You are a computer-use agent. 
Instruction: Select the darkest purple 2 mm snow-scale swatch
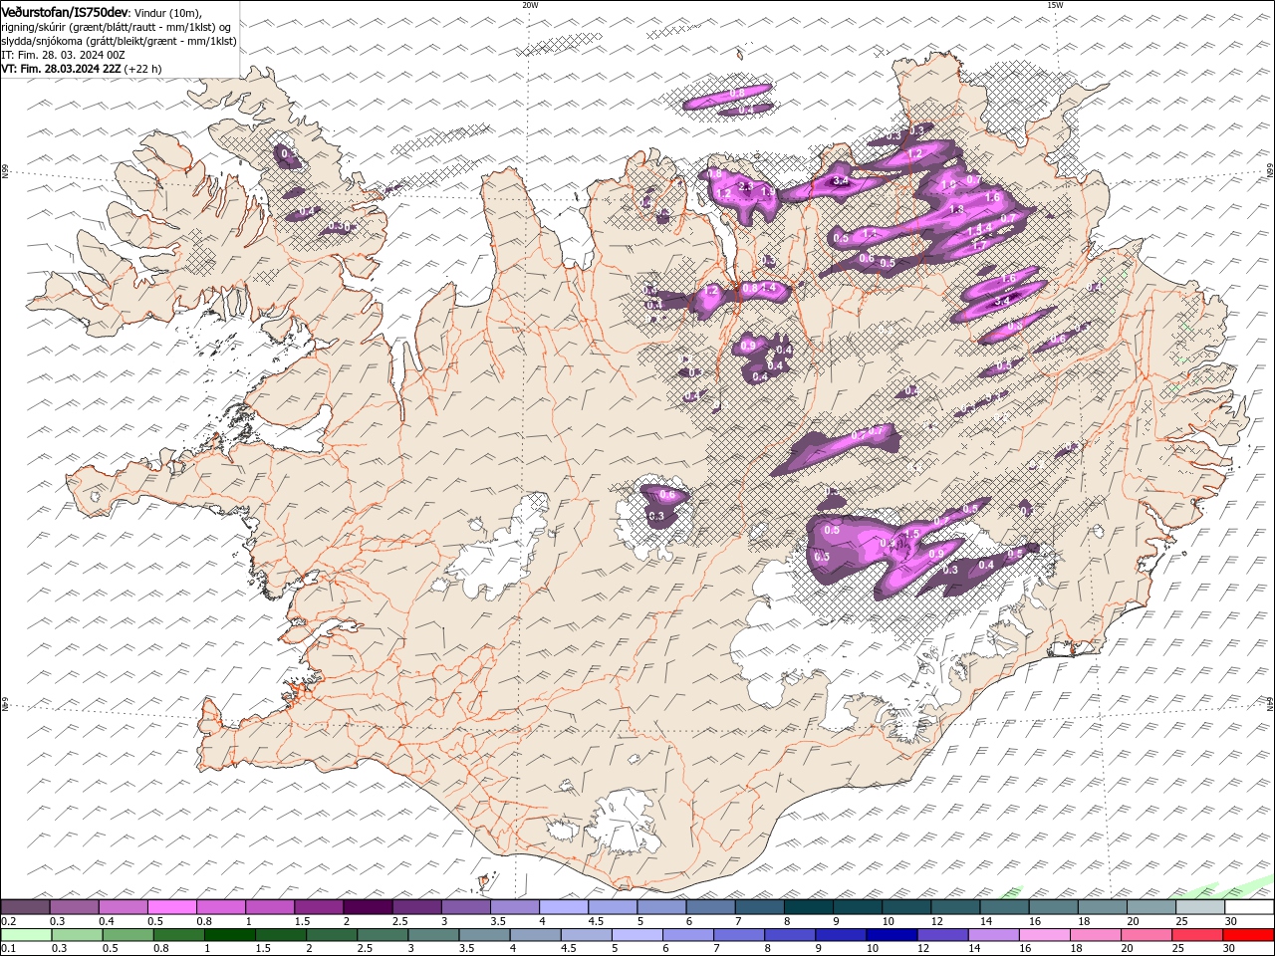pyautogui.click(x=368, y=907)
